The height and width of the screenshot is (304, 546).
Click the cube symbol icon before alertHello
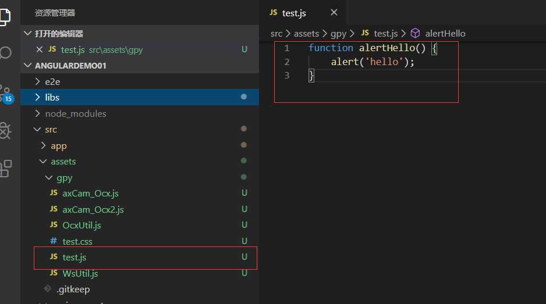coord(415,33)
